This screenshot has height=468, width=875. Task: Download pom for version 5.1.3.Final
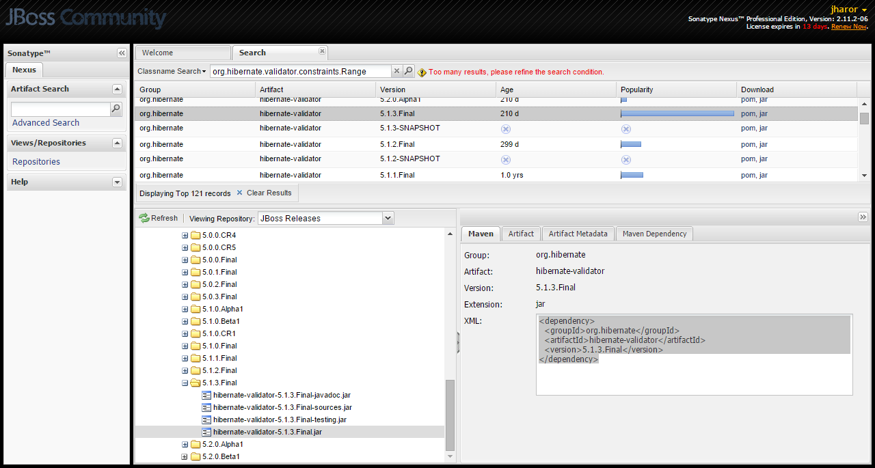click(x=748, y=113)
